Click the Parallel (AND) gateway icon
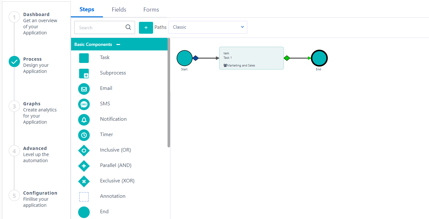Screen dimensions: 429x219 pos(84,166)
